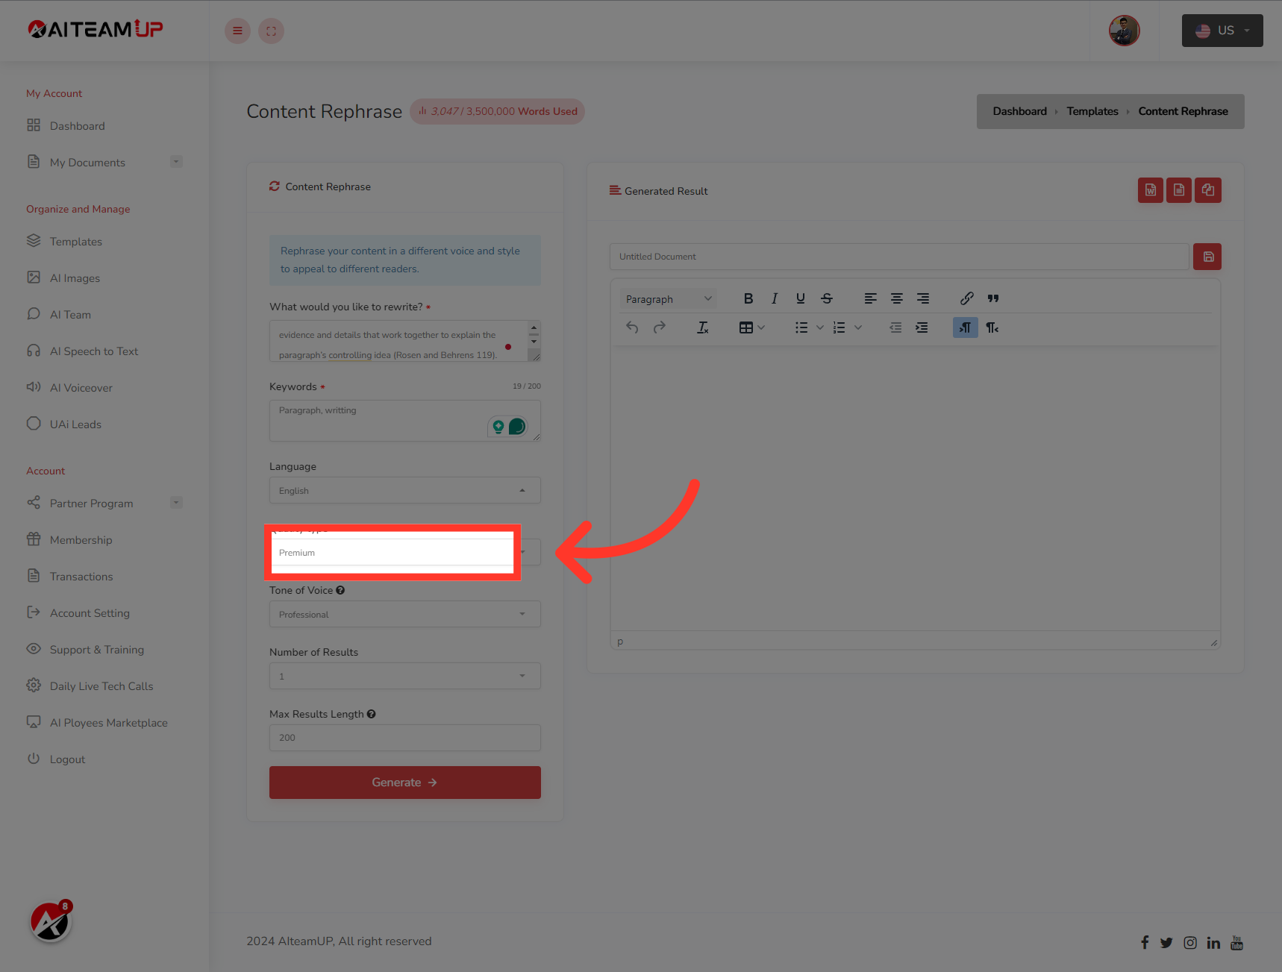The image size is (1282, 972).
Task: Toggle right-to-left text direction
Action: point(992,327)
